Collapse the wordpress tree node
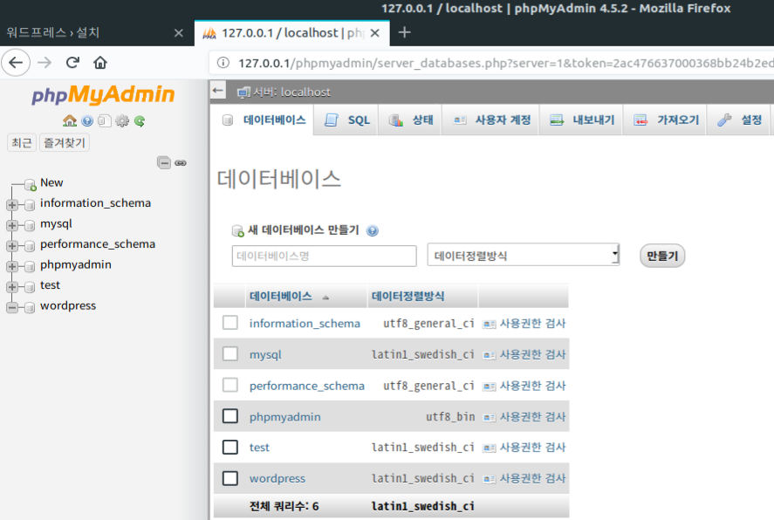The width and height of the screenshot is (774, 520). pos(12,307)
